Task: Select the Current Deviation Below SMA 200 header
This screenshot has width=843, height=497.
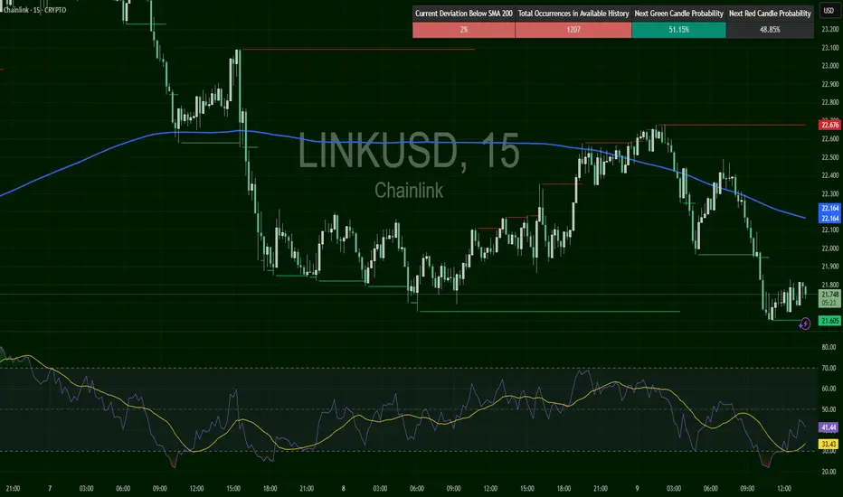Action: 464,14
